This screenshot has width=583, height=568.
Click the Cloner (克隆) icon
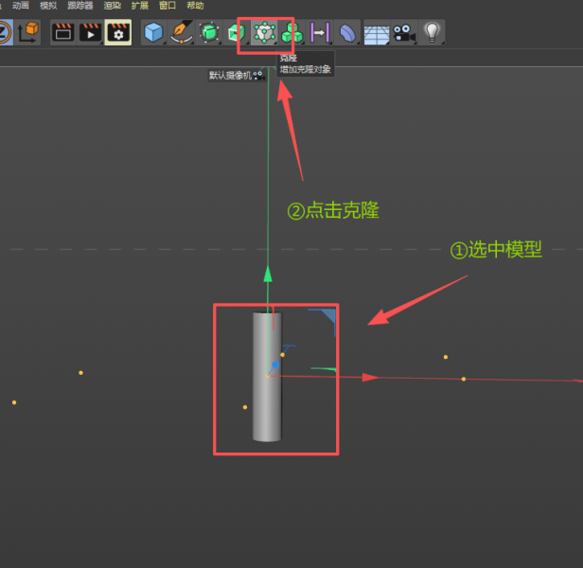pos(264,32)
